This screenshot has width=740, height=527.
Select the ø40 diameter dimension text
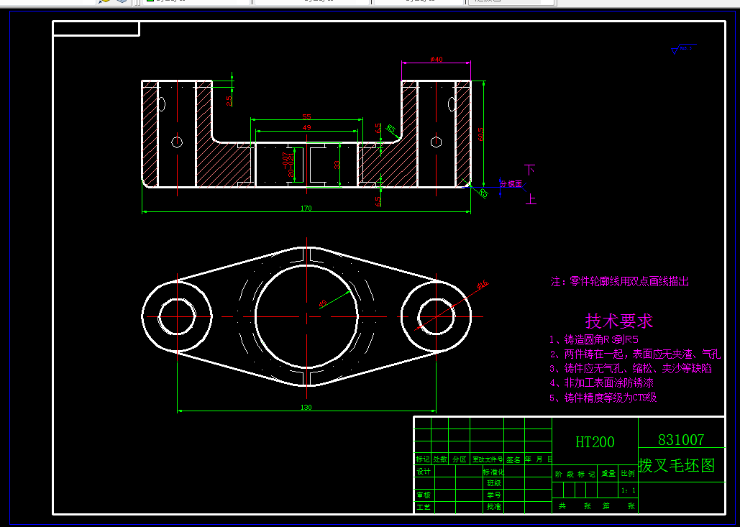tap(436, 59)
